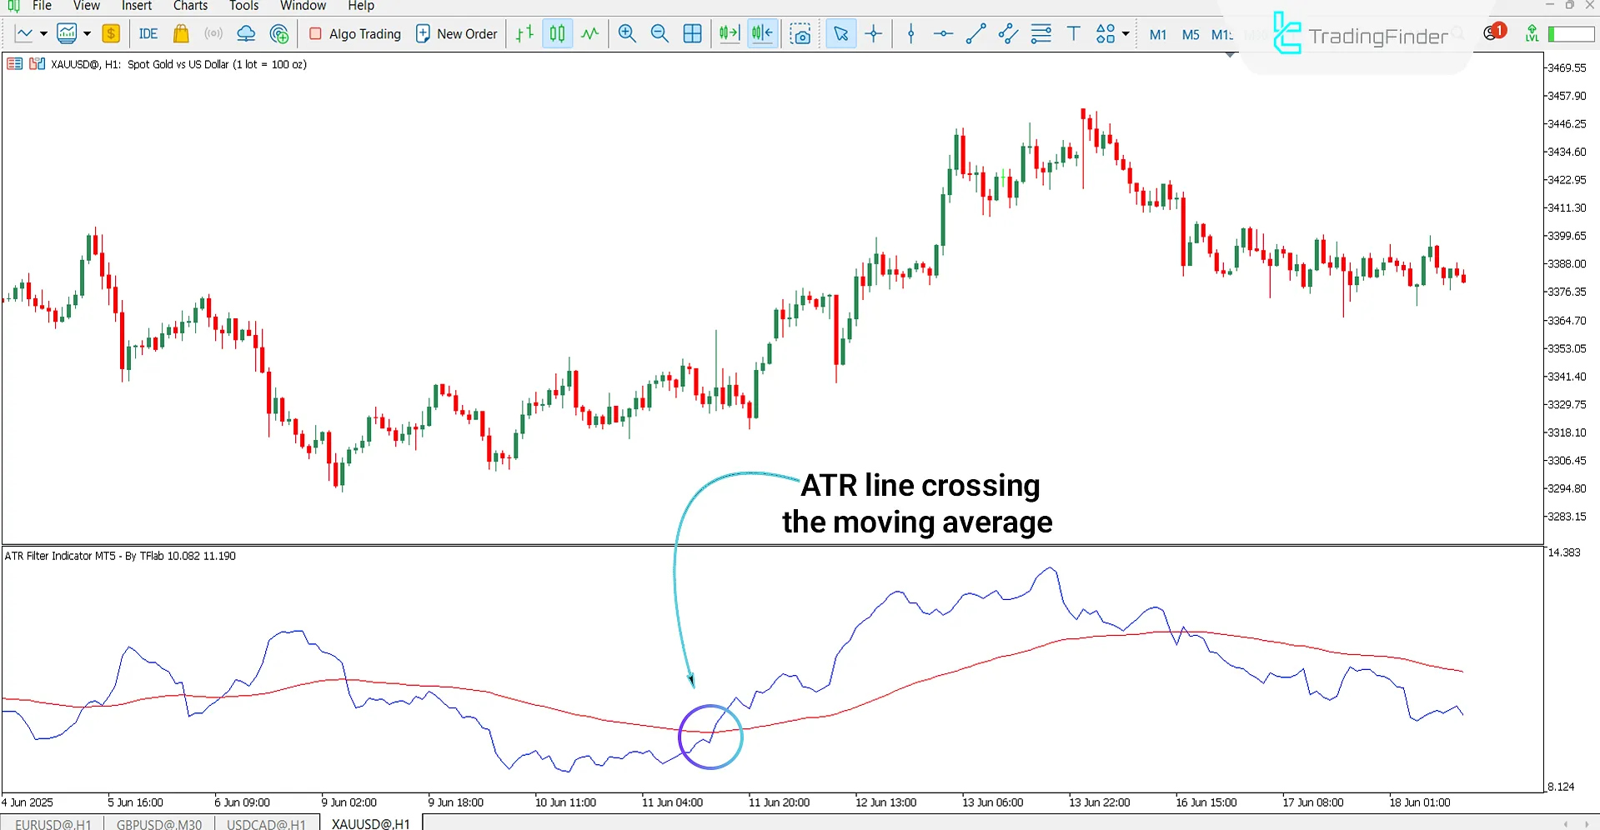Open Virtual Hosting via the cloud icon
The width and height of the screenshot is (1600, 830).
[x=245, y=33]
